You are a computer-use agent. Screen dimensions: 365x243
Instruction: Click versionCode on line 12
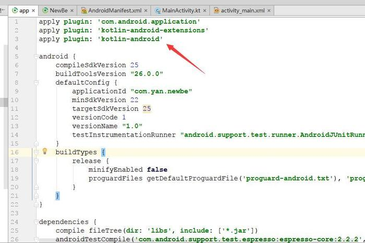tap(95, 117)
